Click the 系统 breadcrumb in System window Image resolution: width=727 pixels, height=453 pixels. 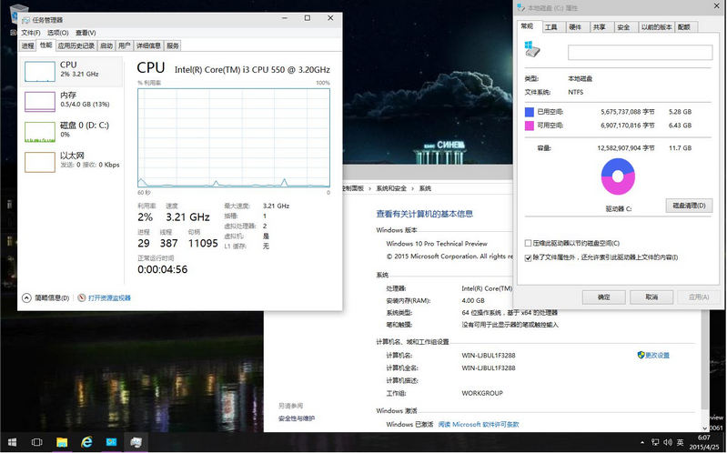point(425,188)
